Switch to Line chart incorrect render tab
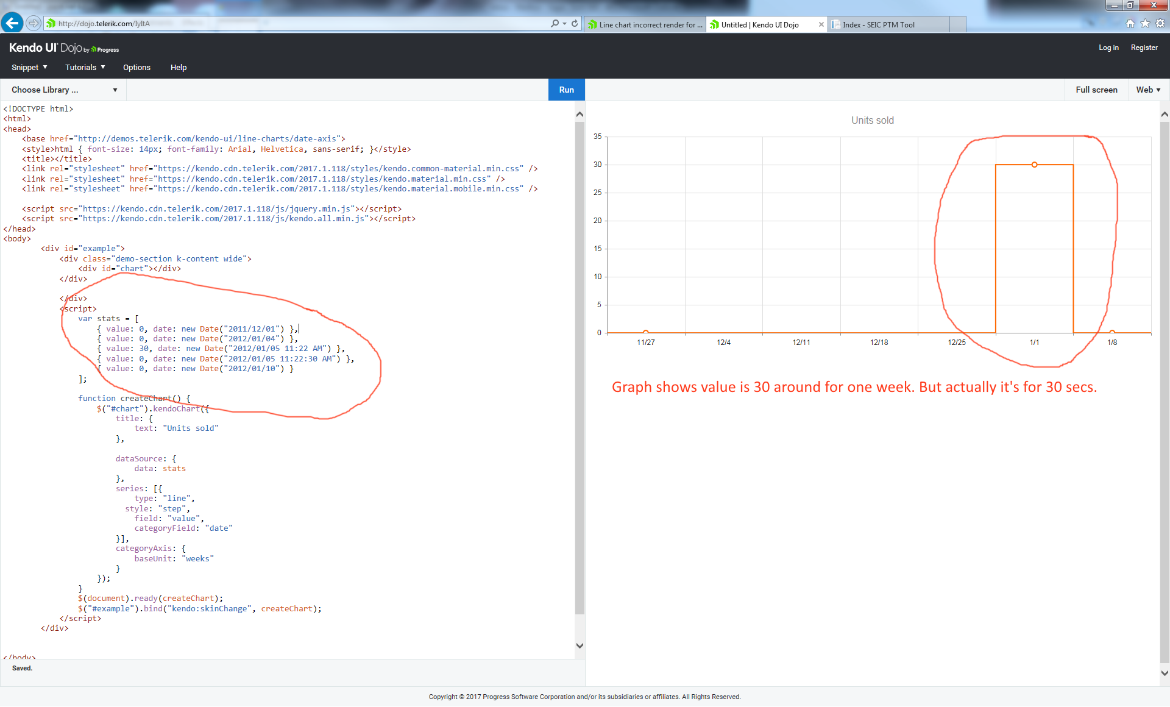The image size is (1170, 707). pos(645,25)
